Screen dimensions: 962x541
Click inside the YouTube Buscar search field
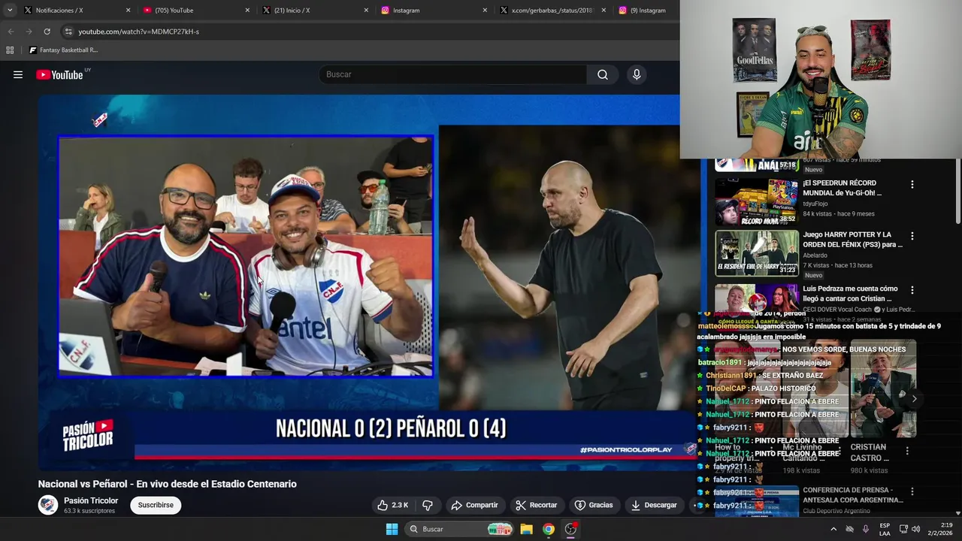pos(453,74)
